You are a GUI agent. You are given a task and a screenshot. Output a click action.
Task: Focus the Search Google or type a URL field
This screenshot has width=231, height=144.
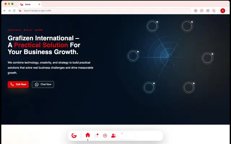[105, 11]
